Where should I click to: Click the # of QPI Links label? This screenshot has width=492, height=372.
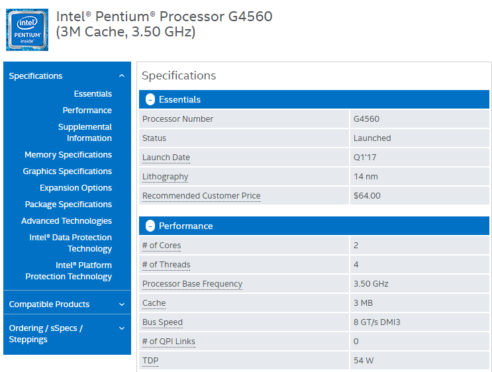(168, 342)
